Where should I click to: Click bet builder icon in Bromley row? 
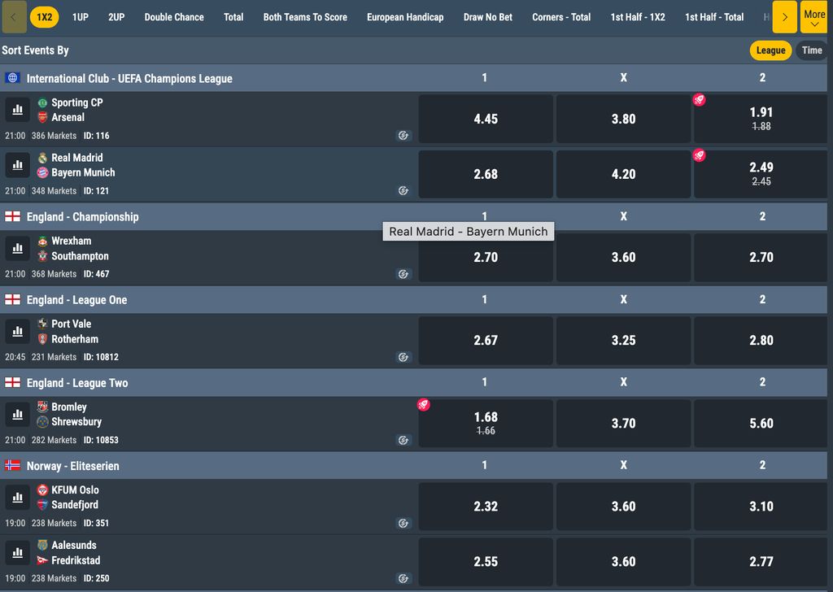point(403,440)
